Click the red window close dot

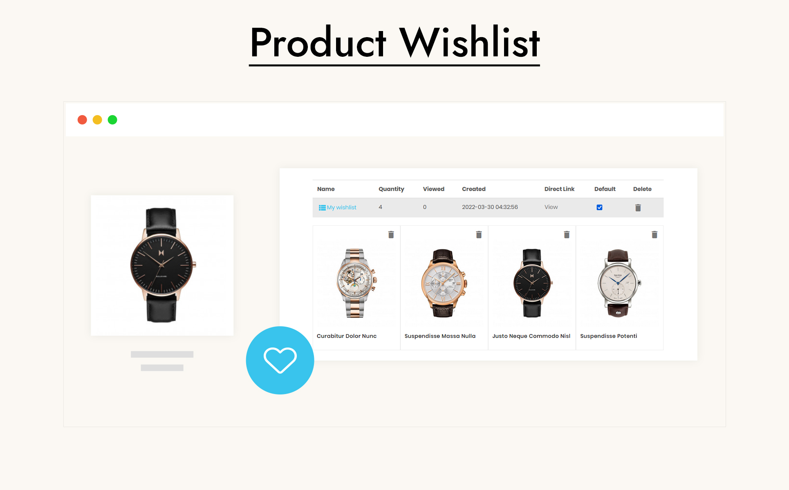(82, 120)
